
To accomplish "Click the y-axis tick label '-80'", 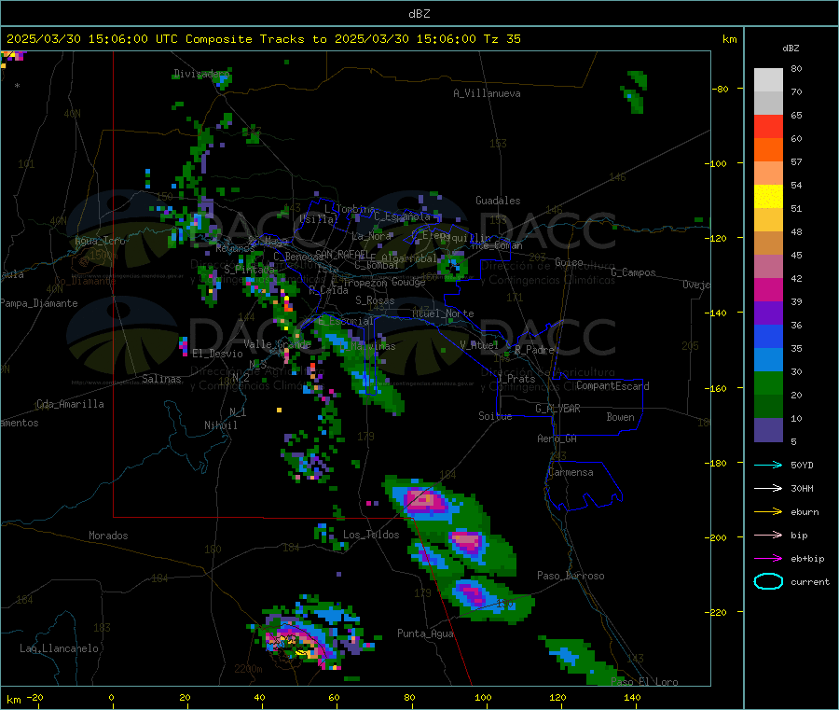I will coord(720,89).
